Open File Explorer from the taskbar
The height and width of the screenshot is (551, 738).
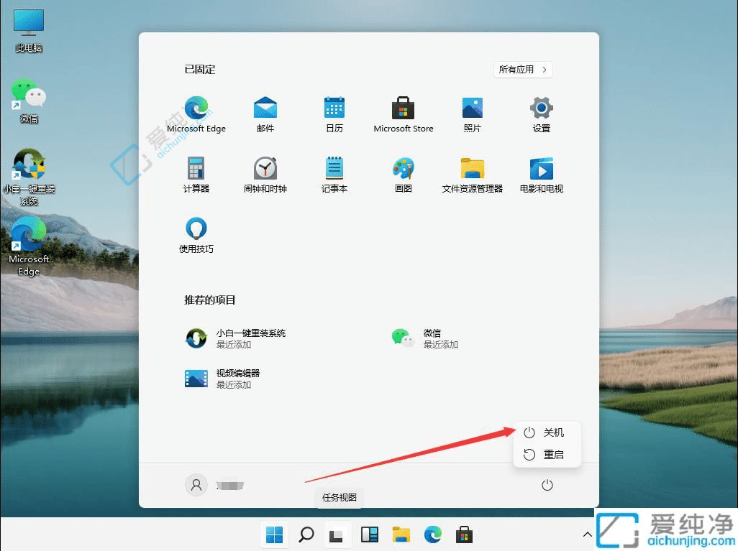401,534
